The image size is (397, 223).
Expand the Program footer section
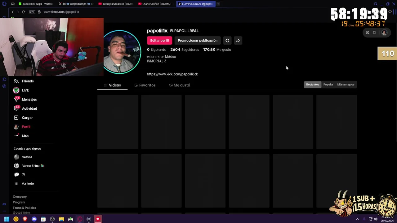pyautogui.click(x=19, y=202)
